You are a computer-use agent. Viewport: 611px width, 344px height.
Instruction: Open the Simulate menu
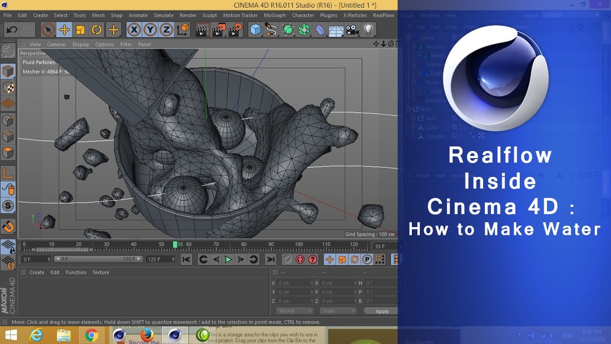click(x=164, y=15)
